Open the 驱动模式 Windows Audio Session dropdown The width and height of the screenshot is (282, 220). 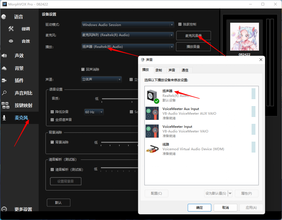pyautogui.click(x=128, y=24)
